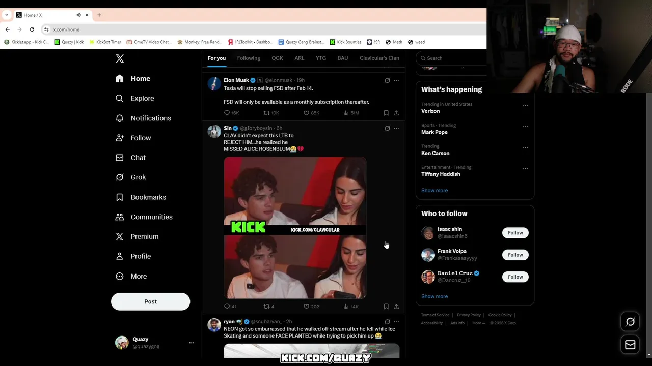Follow isaac shin
The width and height of the screenshot is (652, 366).
(x=515, y=233)
